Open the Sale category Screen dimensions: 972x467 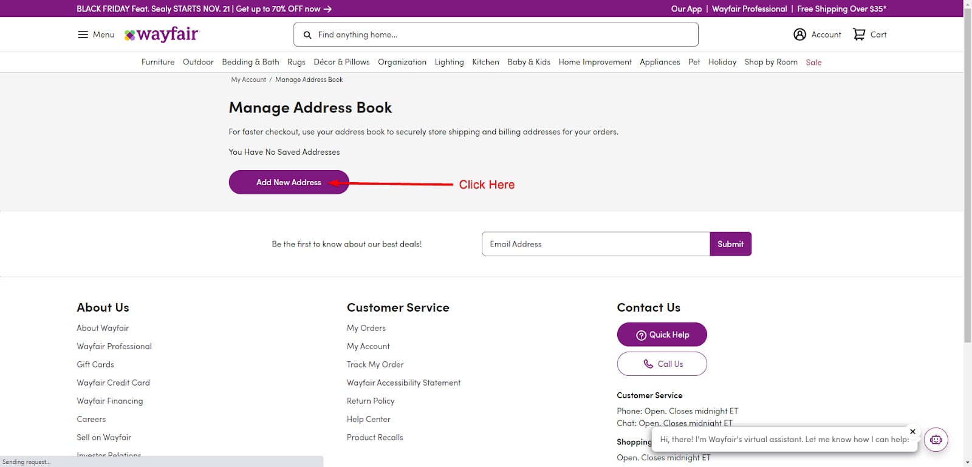813,63
